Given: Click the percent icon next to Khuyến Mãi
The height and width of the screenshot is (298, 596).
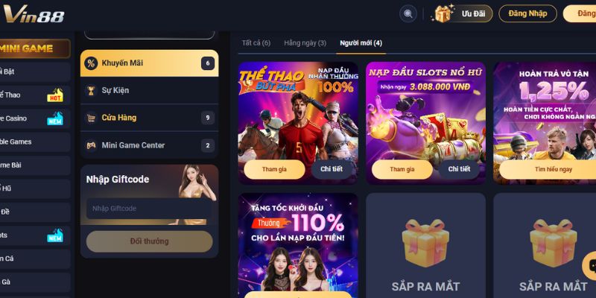Looking at the screenshot, I should click(90, 63).
